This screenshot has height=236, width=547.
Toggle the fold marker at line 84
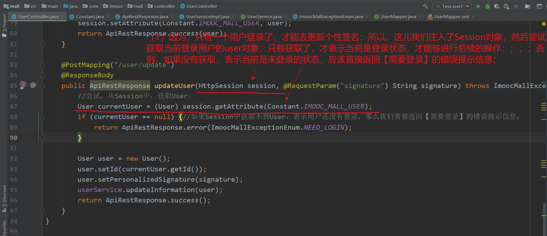[42, 75]
